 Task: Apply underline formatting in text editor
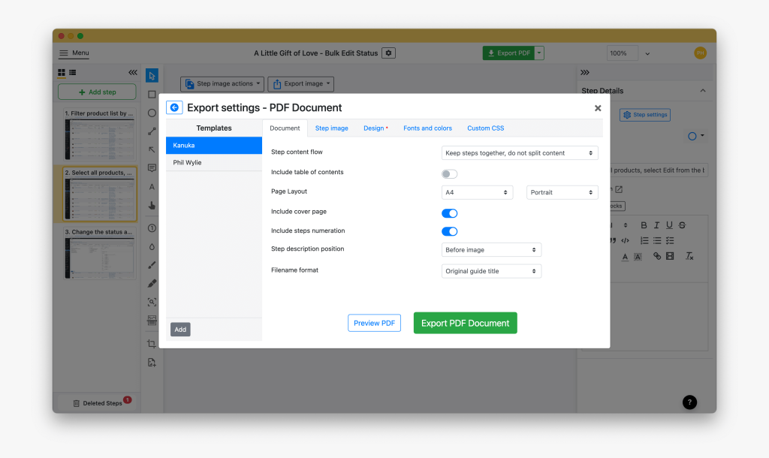point(669,225)
